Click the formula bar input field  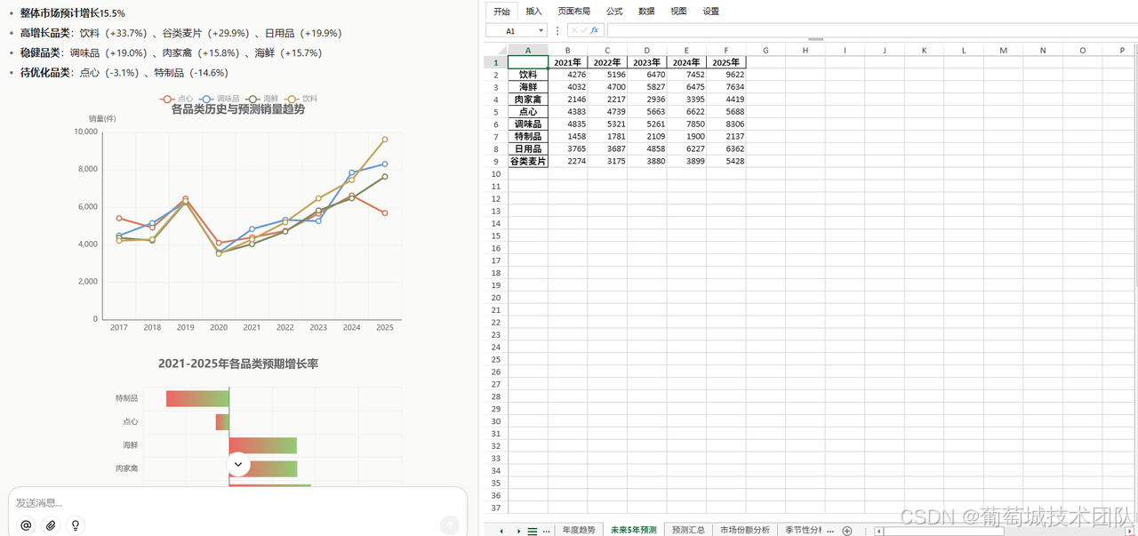coord(871,30)
